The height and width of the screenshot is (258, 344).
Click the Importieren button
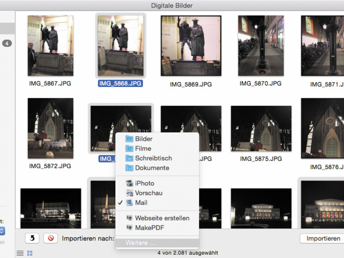pos(323,238)
